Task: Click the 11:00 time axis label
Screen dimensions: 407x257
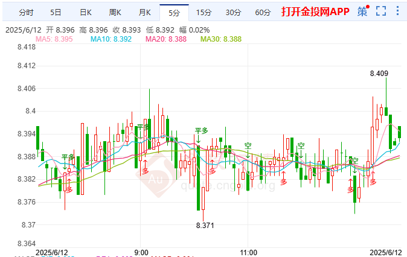Action: [x=248, y=252]
